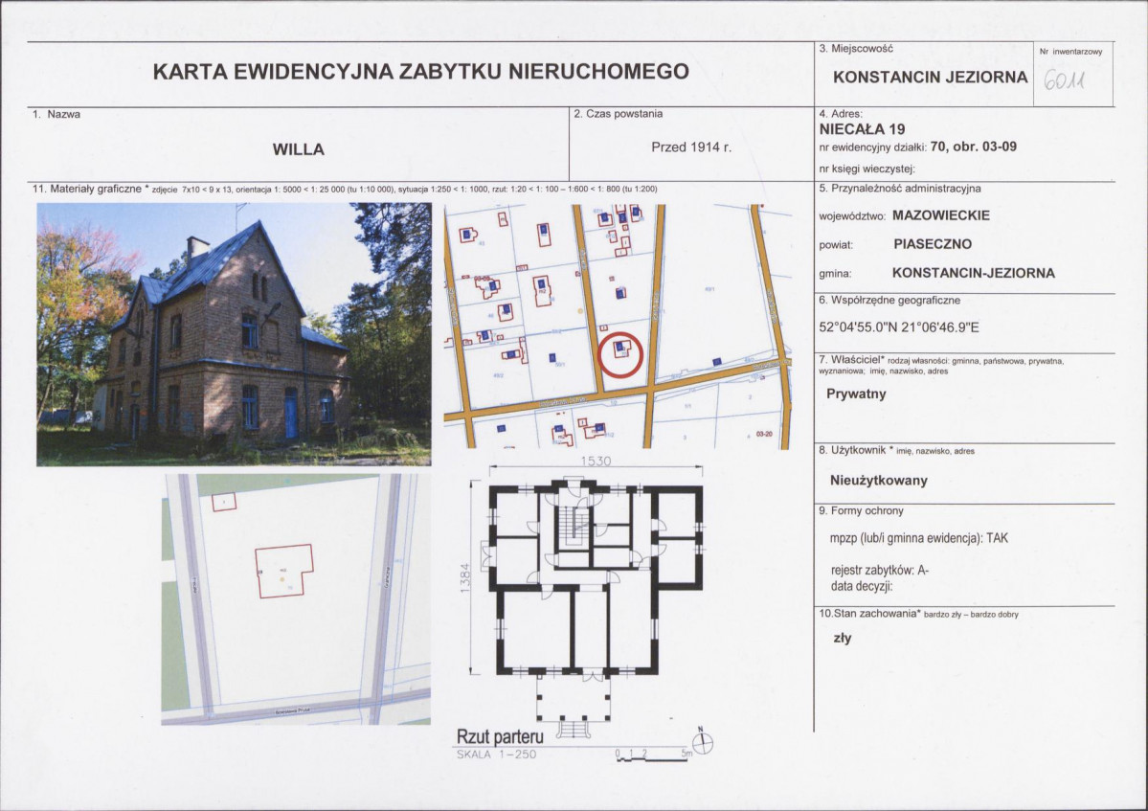
Task: Click the Prywatny owner entry
Action: click(856, 394)
